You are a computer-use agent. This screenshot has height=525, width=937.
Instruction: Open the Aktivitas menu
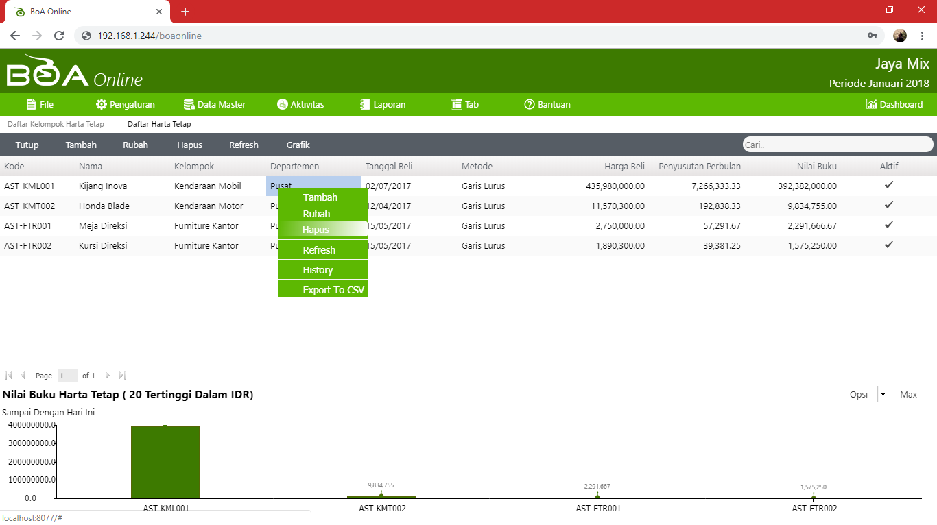coord(282,104)
